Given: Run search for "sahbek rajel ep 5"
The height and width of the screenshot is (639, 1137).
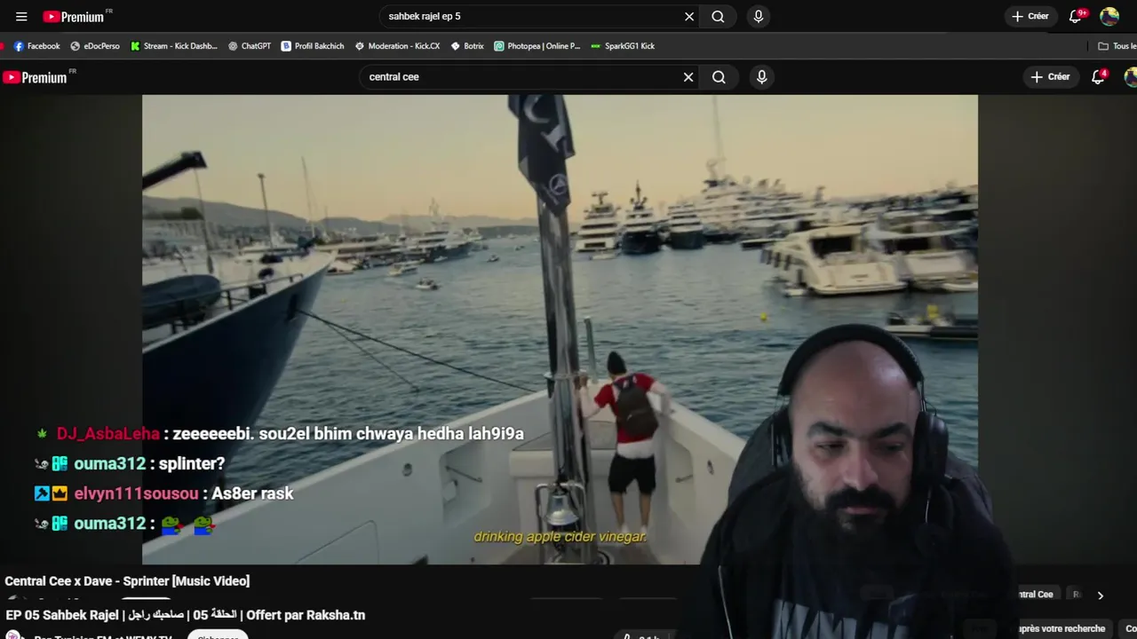Looking at the screenshot, I should [718, 16].
